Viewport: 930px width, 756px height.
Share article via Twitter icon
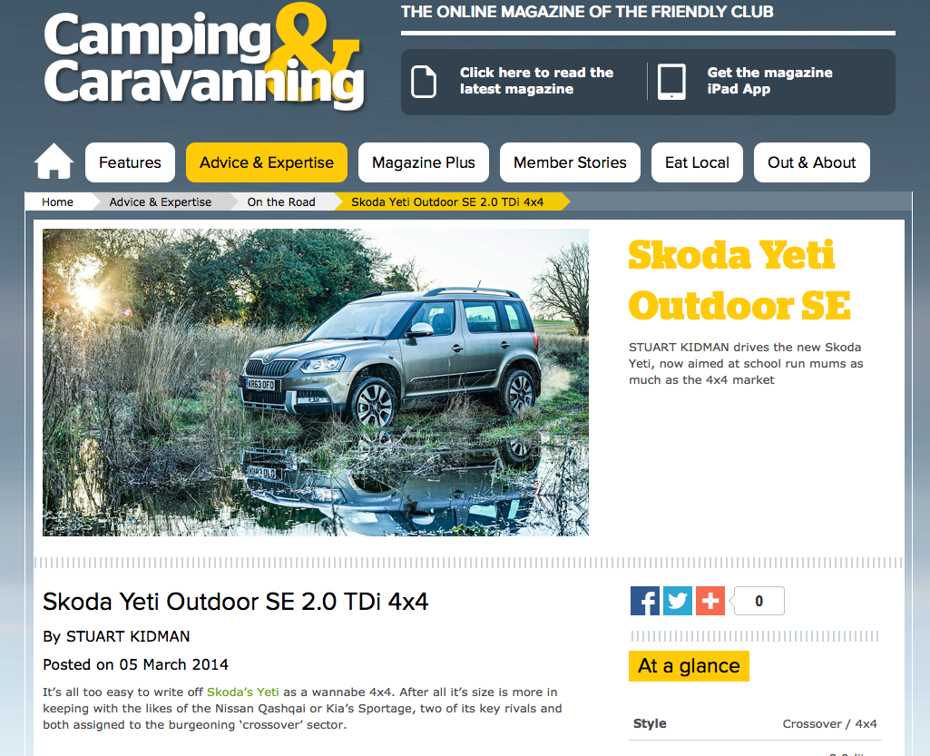click(678, 601)
